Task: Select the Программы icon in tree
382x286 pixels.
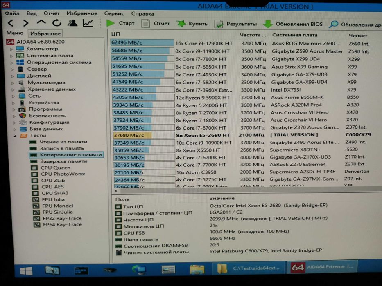Action: [x=22, y=109]
